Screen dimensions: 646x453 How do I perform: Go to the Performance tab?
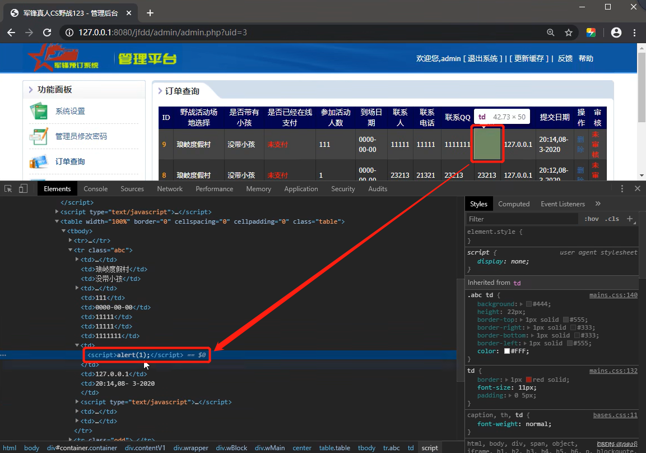coord(214,189)
